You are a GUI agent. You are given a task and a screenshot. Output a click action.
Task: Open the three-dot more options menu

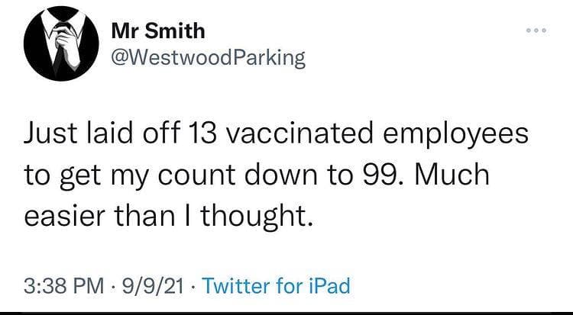[x=536, y=31]
